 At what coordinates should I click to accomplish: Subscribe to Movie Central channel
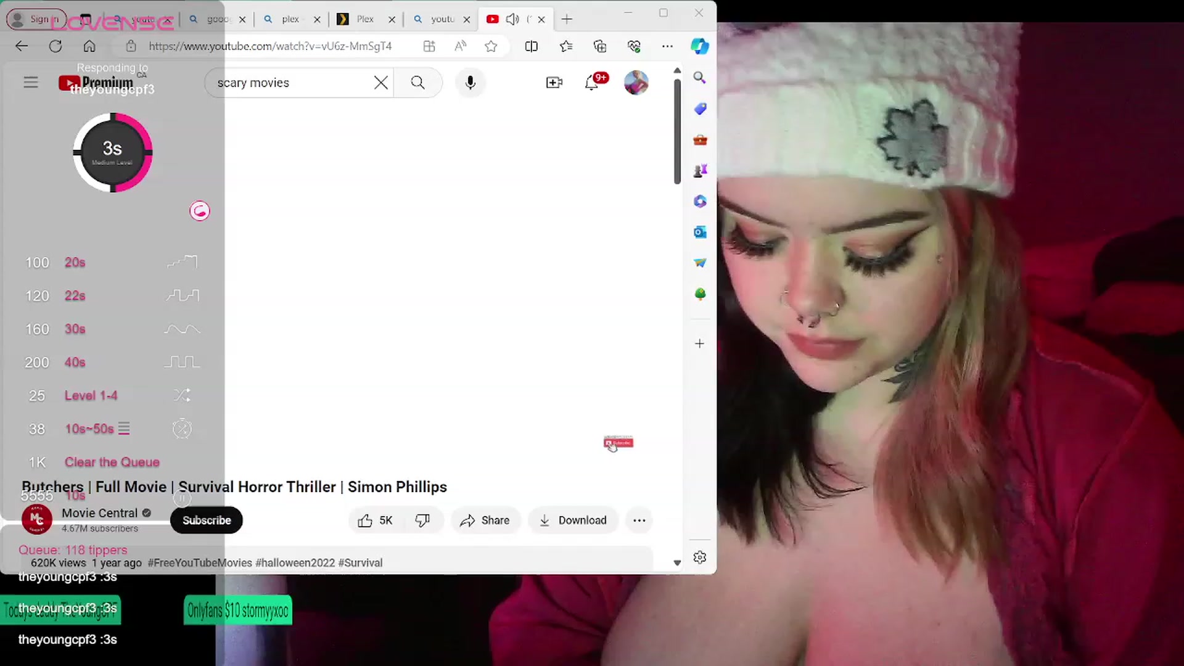[207, 520]
